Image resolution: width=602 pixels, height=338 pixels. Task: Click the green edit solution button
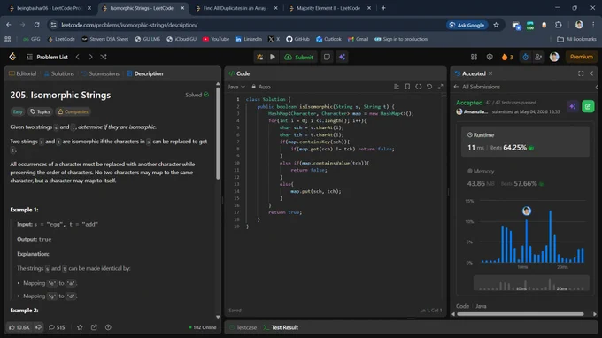(588, 106)
